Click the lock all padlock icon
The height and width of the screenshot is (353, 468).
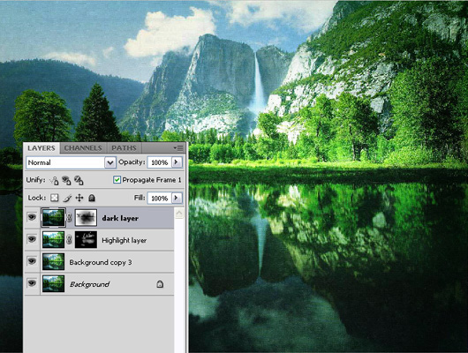pyautogui.click(x=92, y=198)
